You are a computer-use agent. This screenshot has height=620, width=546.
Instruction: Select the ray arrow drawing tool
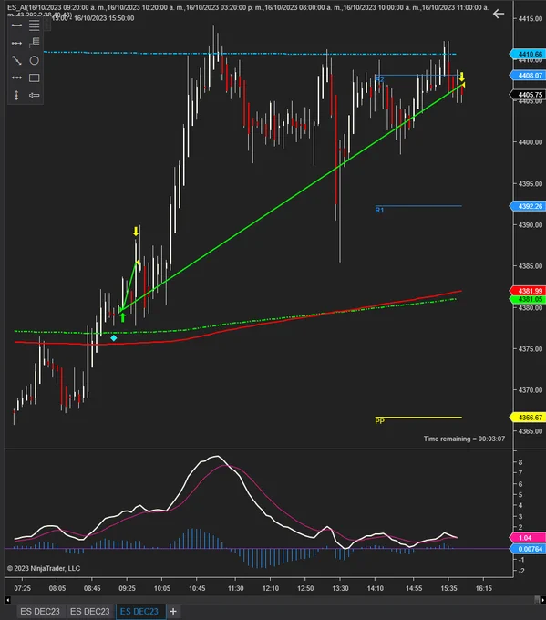pos(16,43)
